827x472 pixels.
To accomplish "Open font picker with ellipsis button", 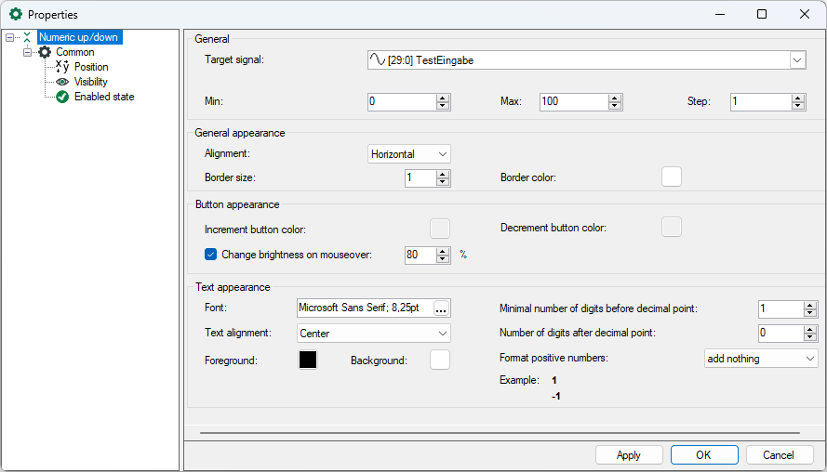I will tap(441, 308).
